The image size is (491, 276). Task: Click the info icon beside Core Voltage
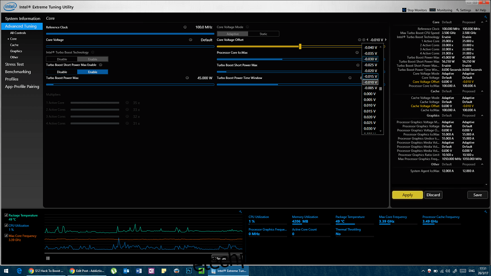pos(191,40)
